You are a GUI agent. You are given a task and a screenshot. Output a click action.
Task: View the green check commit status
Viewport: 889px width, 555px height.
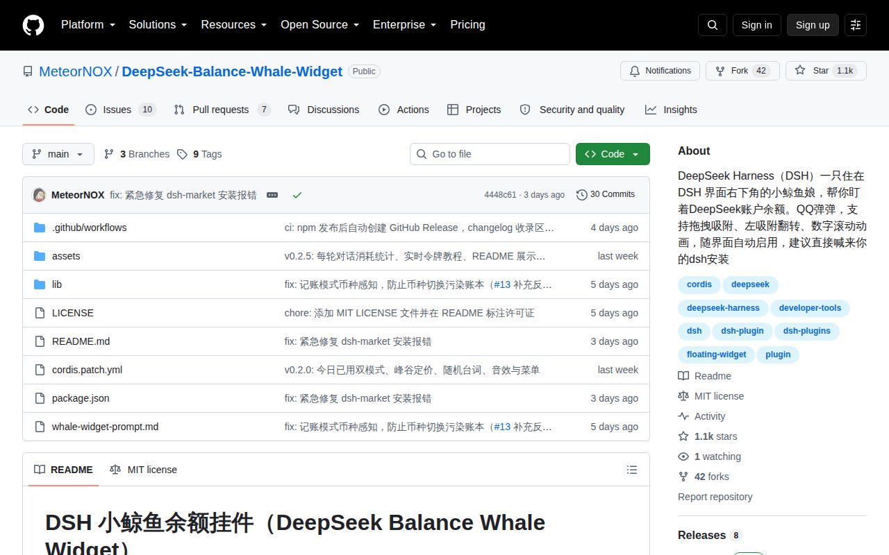coord(297,195)
